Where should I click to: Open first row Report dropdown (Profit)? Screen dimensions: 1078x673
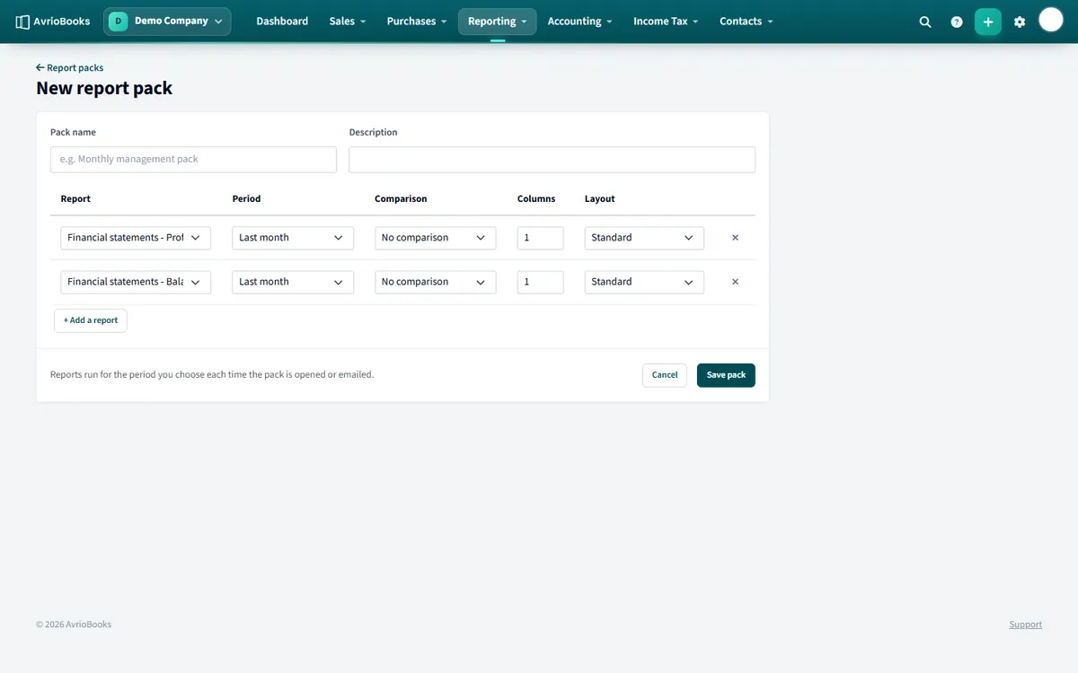[x=136, y=238]
